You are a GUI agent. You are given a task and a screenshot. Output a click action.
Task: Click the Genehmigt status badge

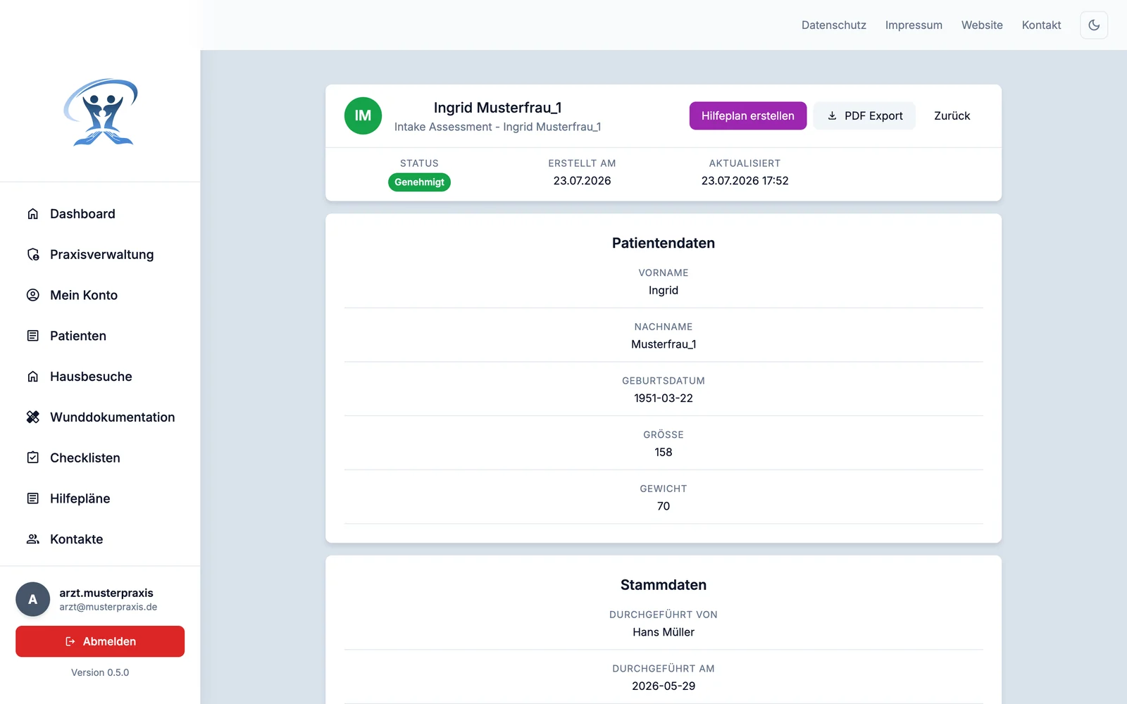419,182
